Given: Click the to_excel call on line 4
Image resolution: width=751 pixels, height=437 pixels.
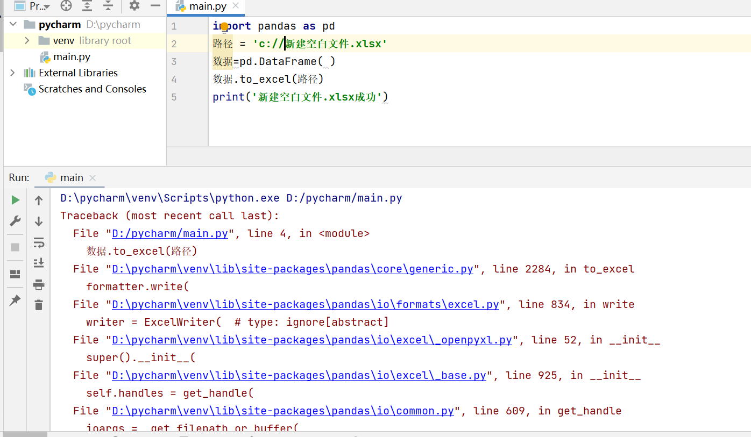Looking at the screenshot, I should [268, 80].
